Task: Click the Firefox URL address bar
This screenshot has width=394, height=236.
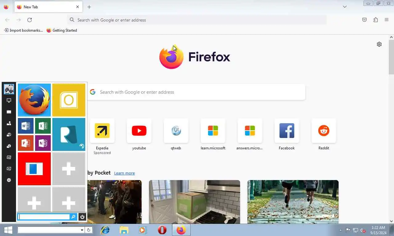Action: pyautogui.click(x=197, y=20)
